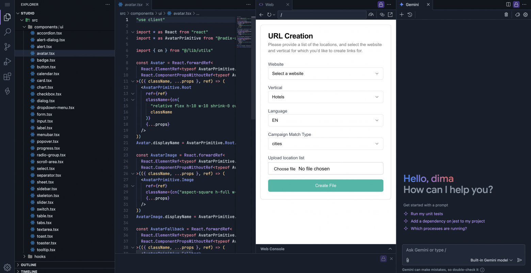Toggle the lock on Gemini editor group
This screenshot has width=531, height=273.
tap(516, 4)
